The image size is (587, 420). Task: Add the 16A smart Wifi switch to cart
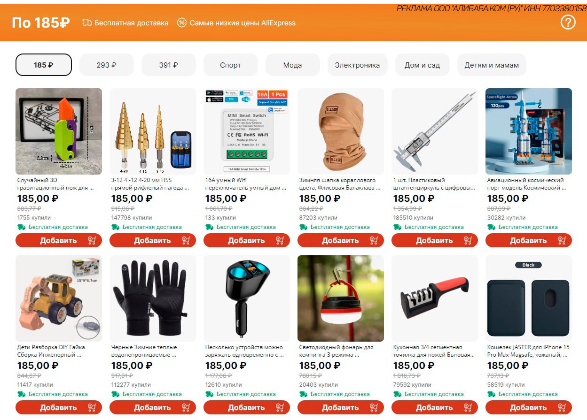(247, 240)
